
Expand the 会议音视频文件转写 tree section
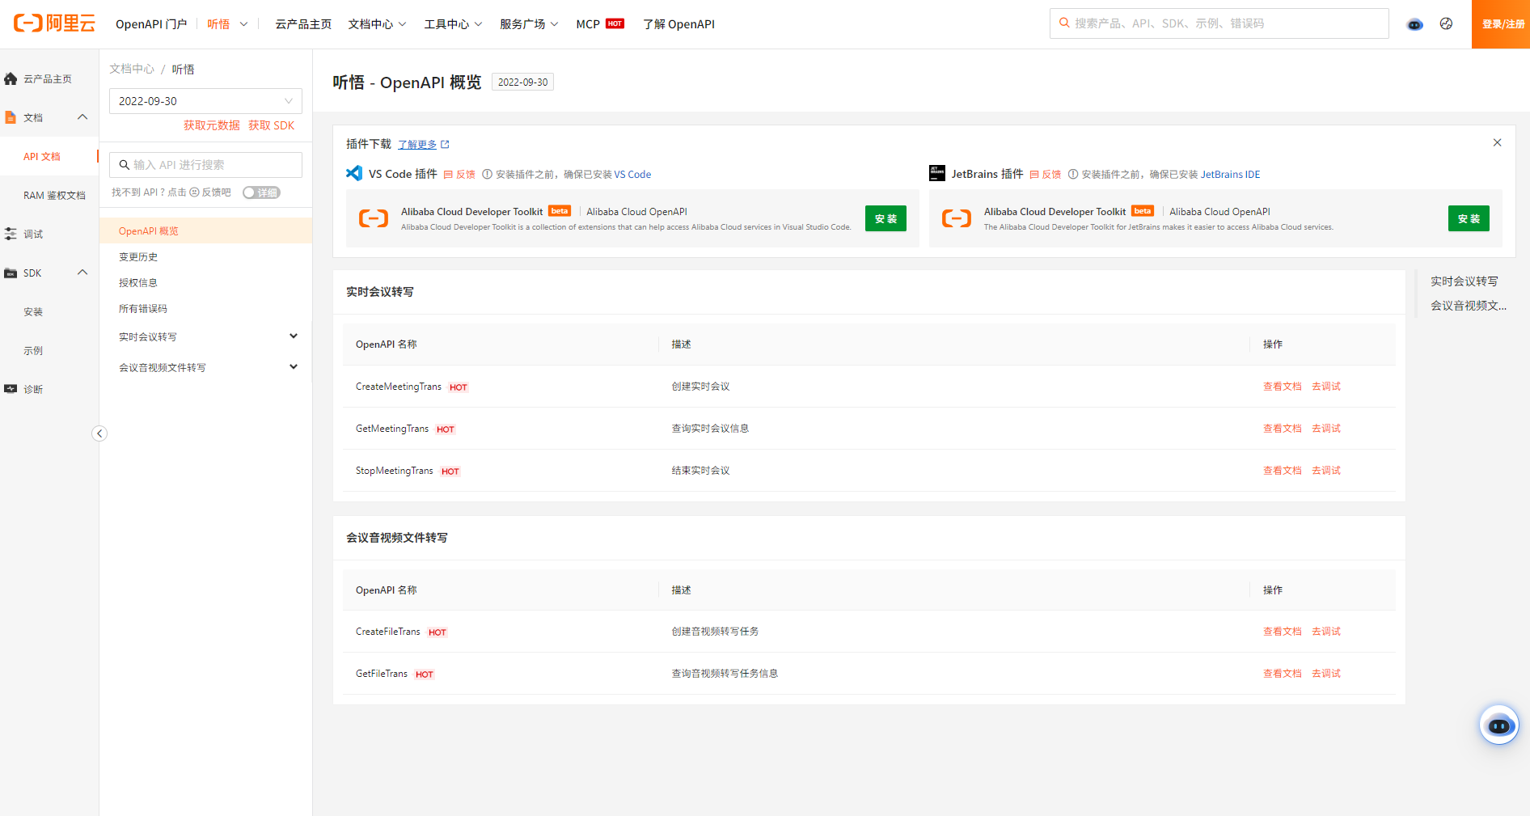[294, 367]
